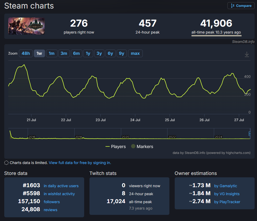Choose the 3m zoom option
The image size is (257, 221).
[64, 54]
